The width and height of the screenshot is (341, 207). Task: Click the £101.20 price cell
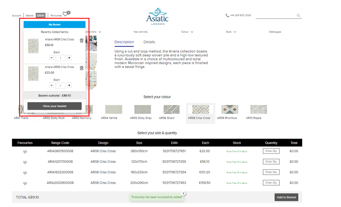pos(205,172)
